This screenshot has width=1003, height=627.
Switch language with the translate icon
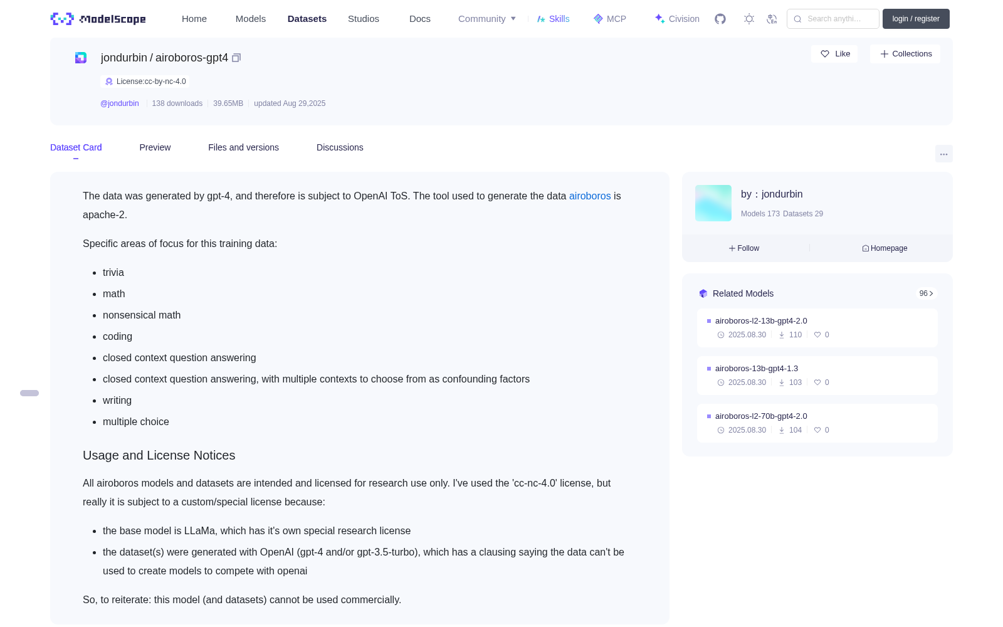click(772, 19)
